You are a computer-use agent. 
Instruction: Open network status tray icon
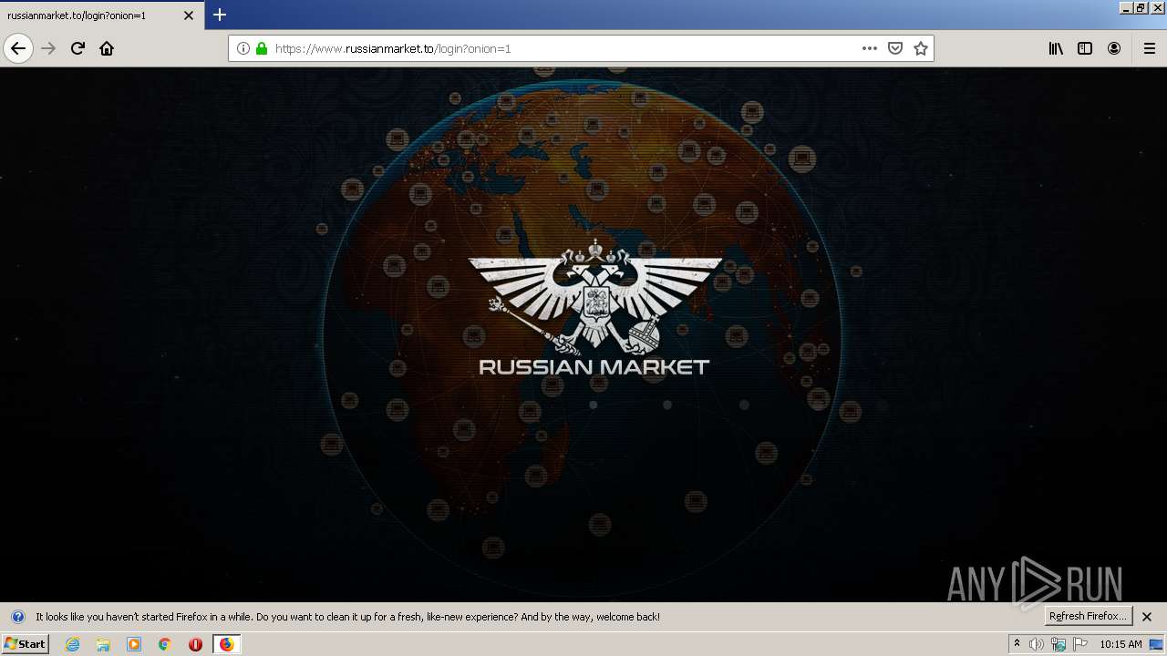pyautogui.click(x=1058, y=644)
